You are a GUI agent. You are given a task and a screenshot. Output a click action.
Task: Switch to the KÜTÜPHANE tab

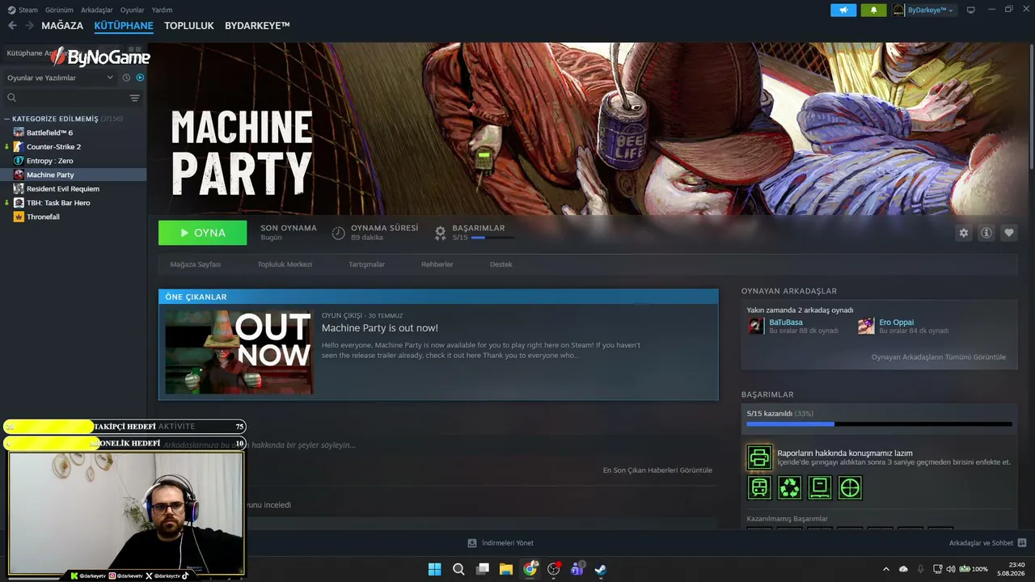pyautogui.click(x=124, y=26)
